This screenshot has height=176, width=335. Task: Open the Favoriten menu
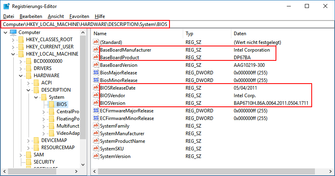(79, 16)
